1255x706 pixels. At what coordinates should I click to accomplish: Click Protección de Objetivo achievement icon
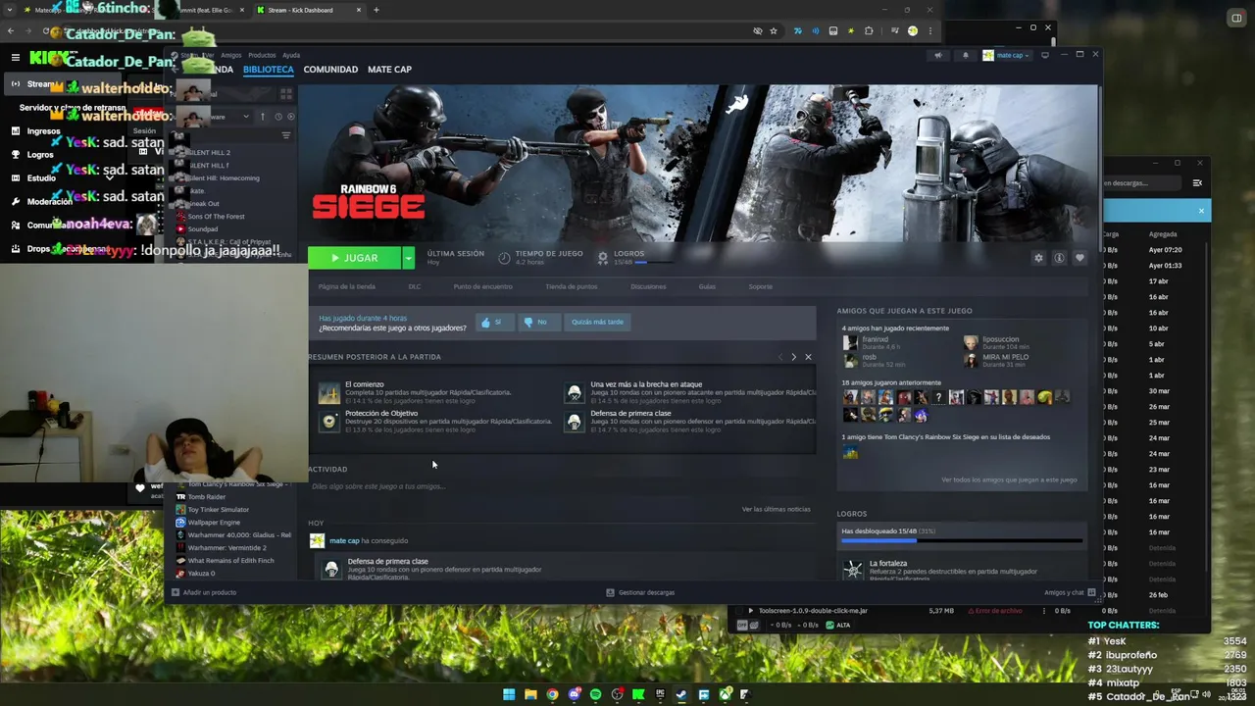(x=329, y=422)
